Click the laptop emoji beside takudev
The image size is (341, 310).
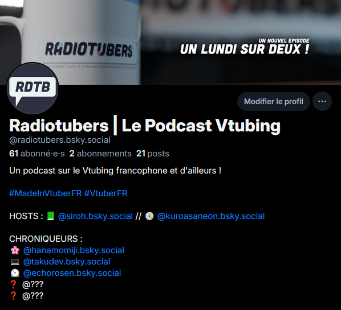[15, 262]
